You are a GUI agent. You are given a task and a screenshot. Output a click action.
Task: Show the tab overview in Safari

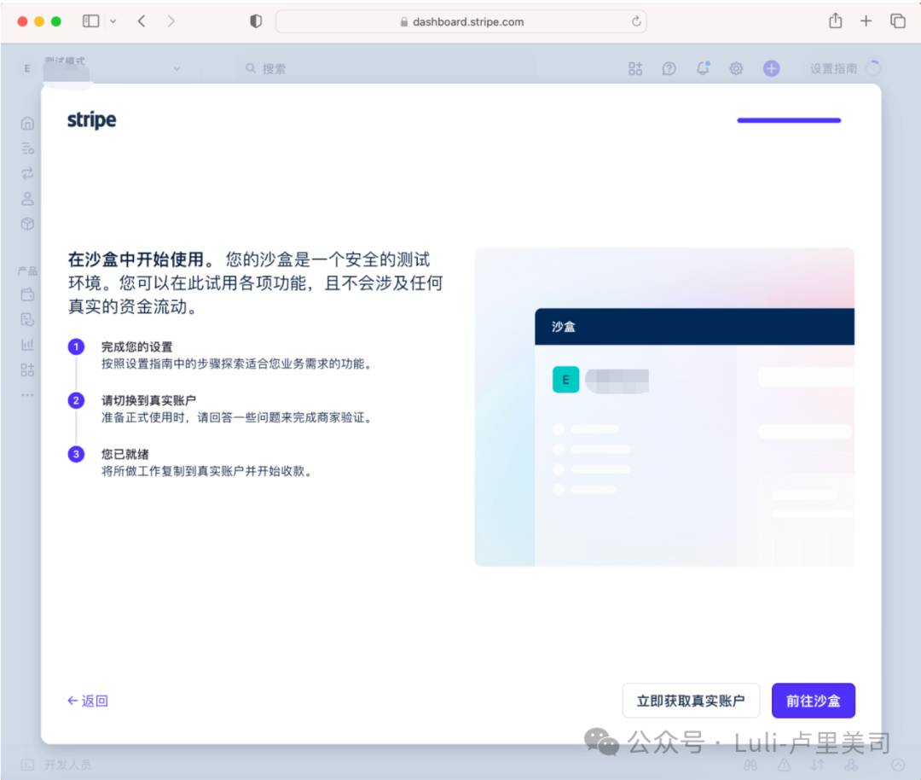click(x=897, y=21)
